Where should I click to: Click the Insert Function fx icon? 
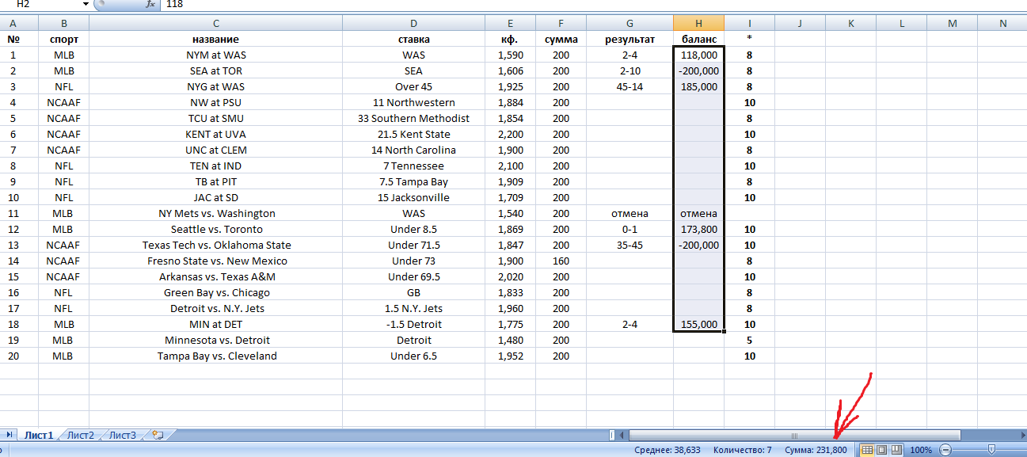tap(150, 5)
